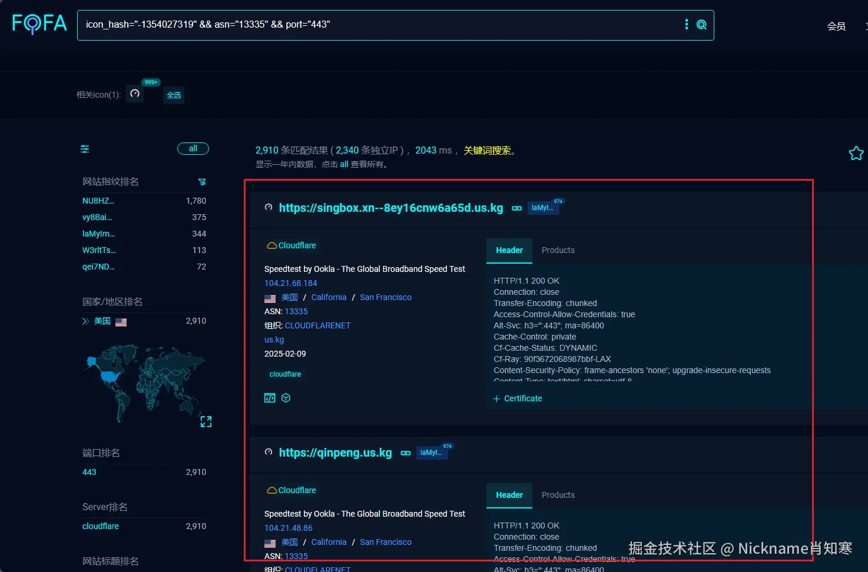Expand the 美国 country chevron in sidebar
The image size is (868, 572).
(85, 321)
